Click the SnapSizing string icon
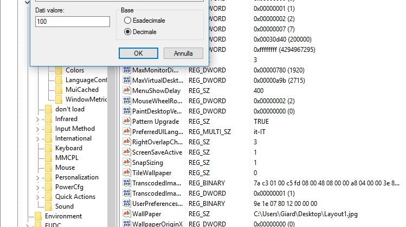Image resolution: width=406 pixels, height=227 pixels. [x=127, y=162]
